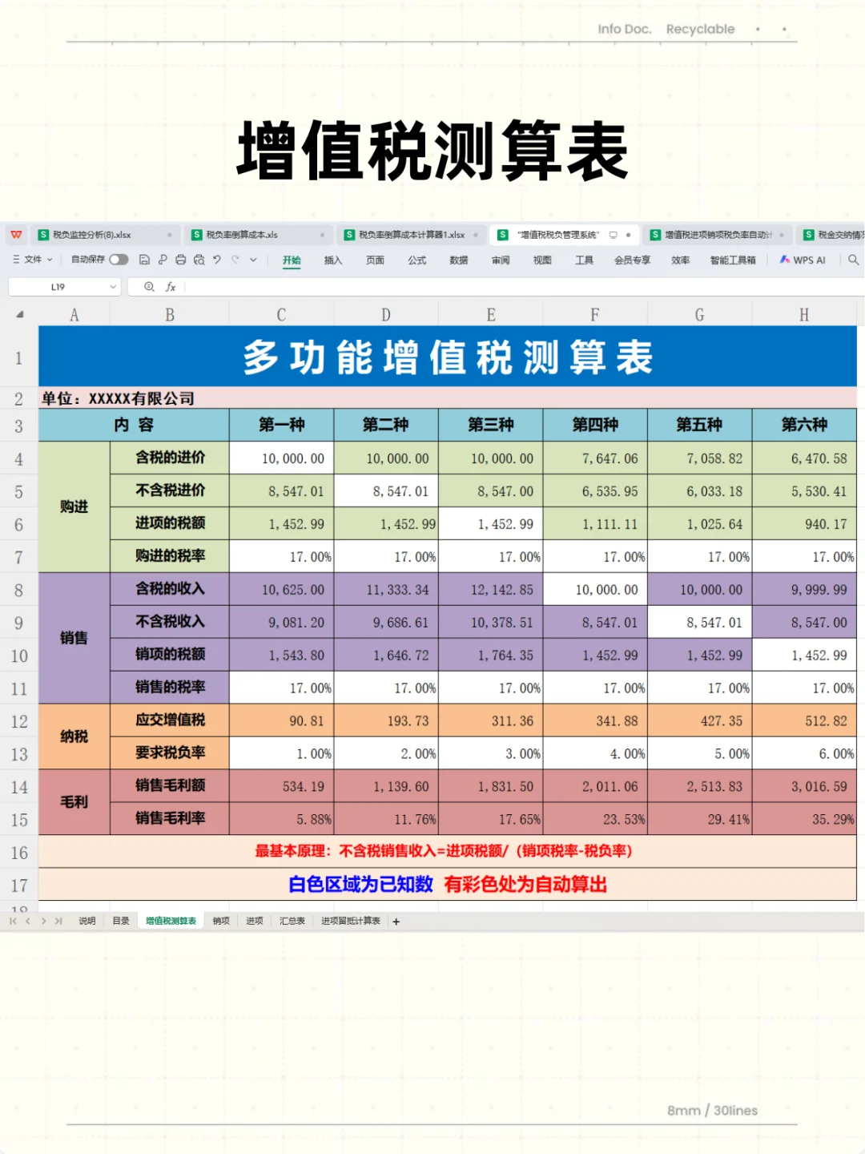The width and height of the screenshot is (865, 1154).
Task: Open the 开始 ribbon tab
Action: point(292,260)
